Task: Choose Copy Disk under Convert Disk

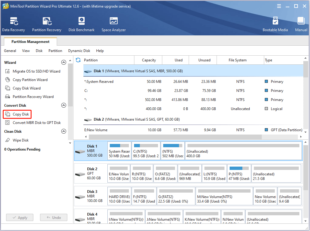Action: (17, 114)
